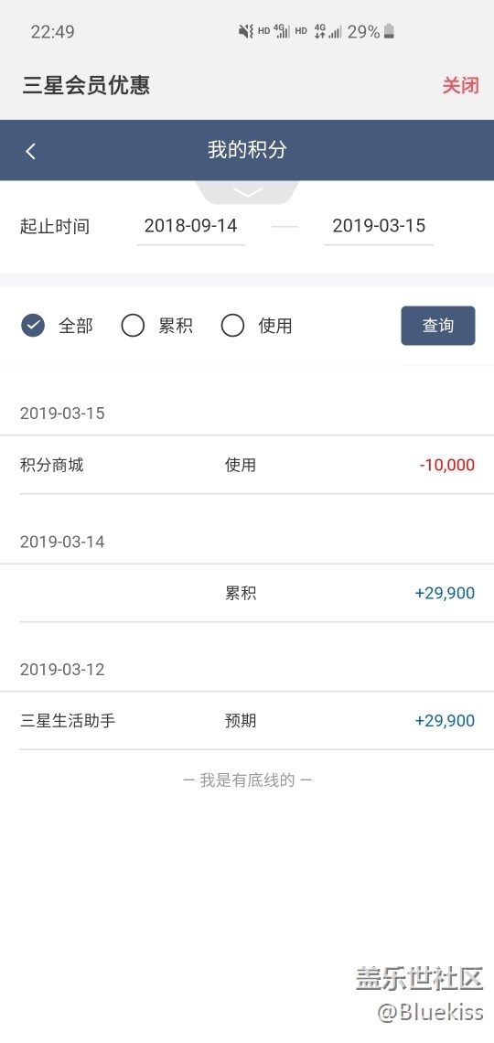Screen dimensions: 494x1043
Task: Open end date picker 2019-03-15
Action: coord(379,226)
